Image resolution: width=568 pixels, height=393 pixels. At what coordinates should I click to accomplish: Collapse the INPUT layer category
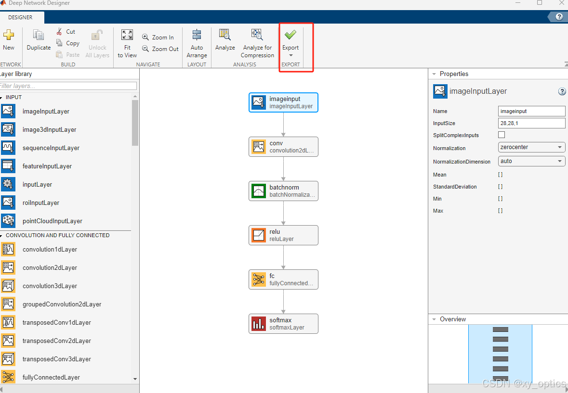[x=1, y=98]
